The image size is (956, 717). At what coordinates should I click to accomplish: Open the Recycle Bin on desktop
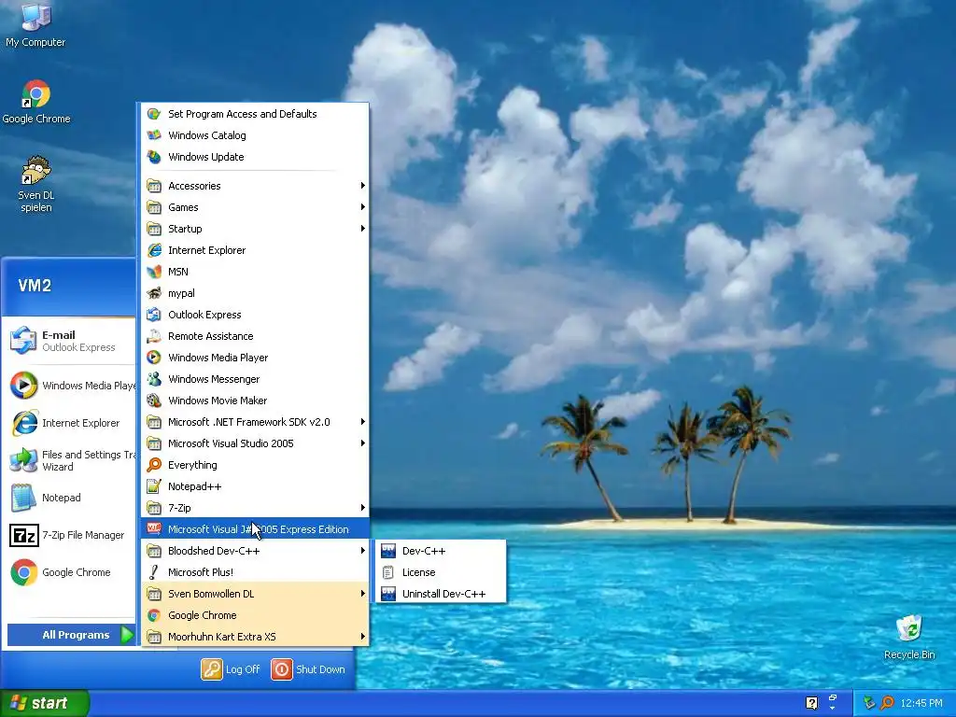coord(909,637)
